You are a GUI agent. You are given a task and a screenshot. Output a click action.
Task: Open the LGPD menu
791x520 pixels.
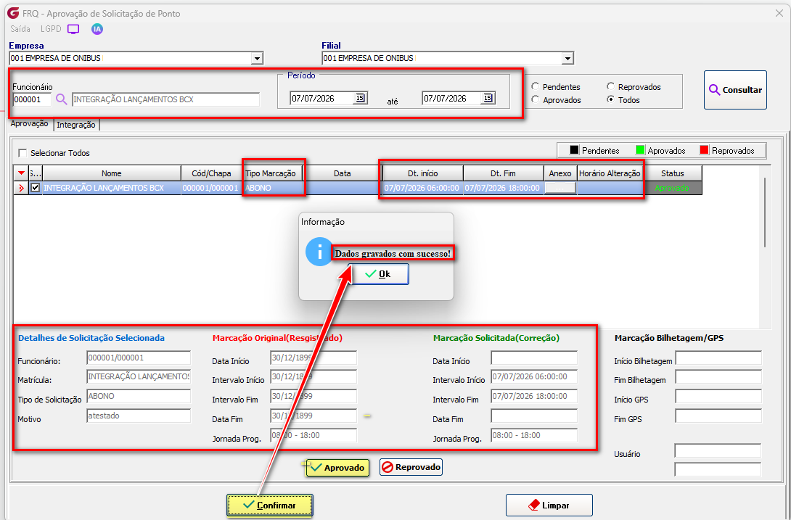tap(51, 29)
